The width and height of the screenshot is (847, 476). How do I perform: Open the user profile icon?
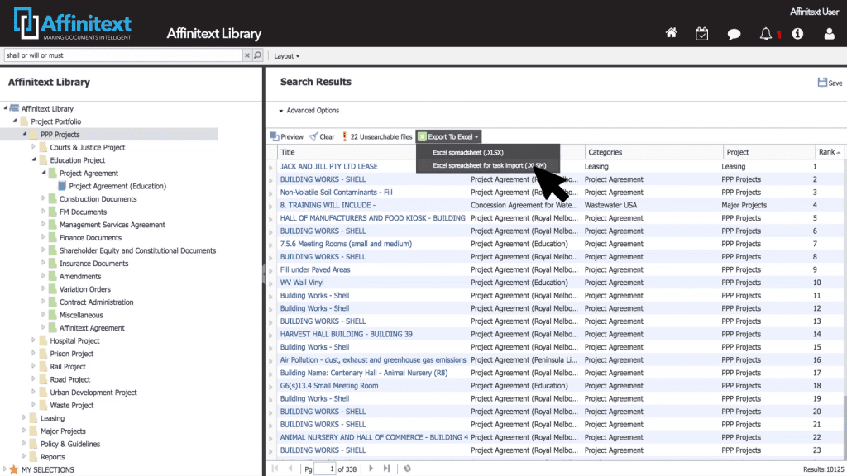pyautogui.click(x=829, y=34)
